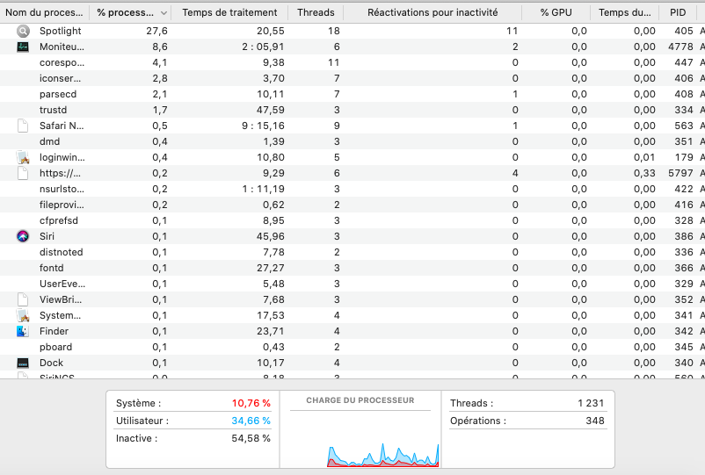Select the distnoted process row
The height and width of the screenshot is (475, 705).
pos(352,252)
